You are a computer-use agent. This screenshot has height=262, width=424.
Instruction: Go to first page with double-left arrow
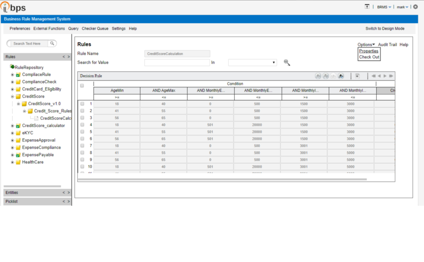[x=374, y=76]
